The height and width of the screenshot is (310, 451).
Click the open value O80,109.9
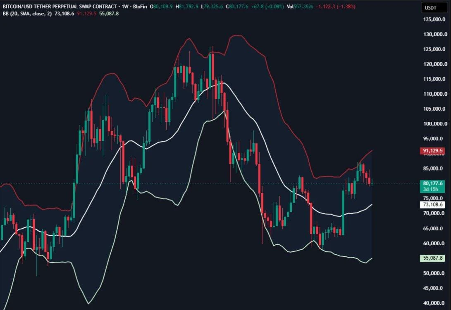(161, 6)
